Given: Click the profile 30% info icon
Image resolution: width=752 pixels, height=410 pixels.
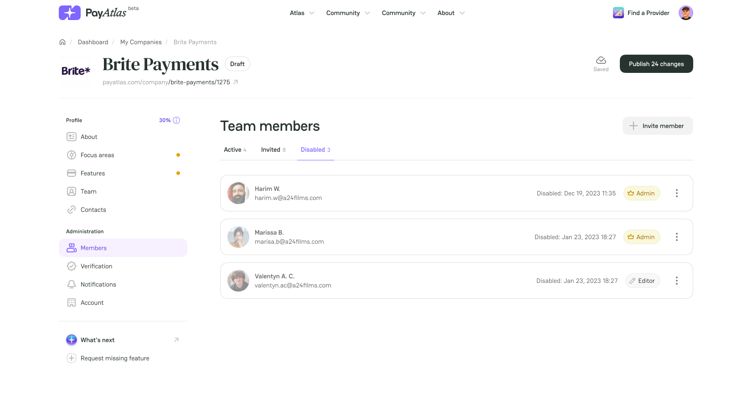Looking at the screenshot, I should 176,120.
